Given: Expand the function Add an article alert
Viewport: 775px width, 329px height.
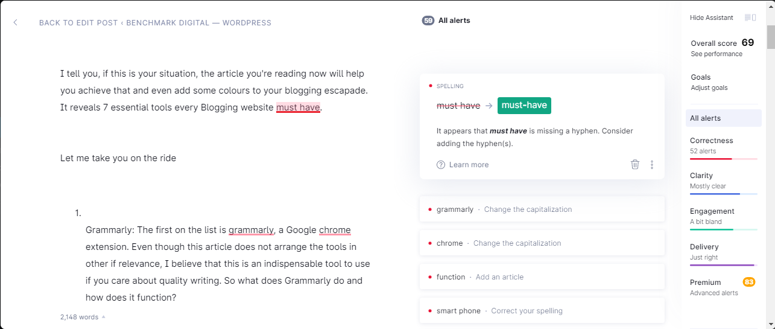Looking at the screenshot, I should [542, 277].
